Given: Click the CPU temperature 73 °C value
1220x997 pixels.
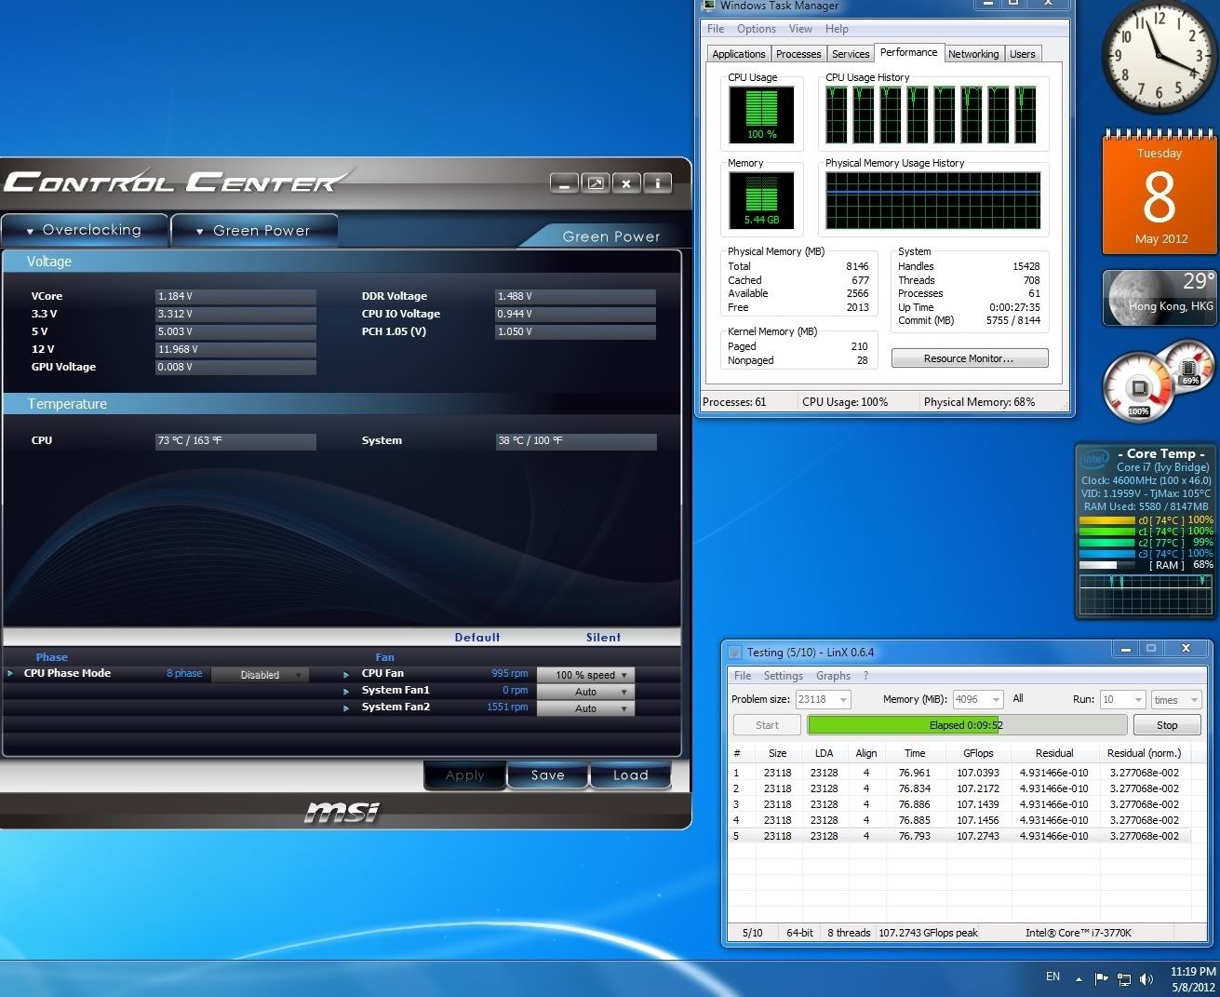Looking at the screenshot, I should tap(235, 440).
